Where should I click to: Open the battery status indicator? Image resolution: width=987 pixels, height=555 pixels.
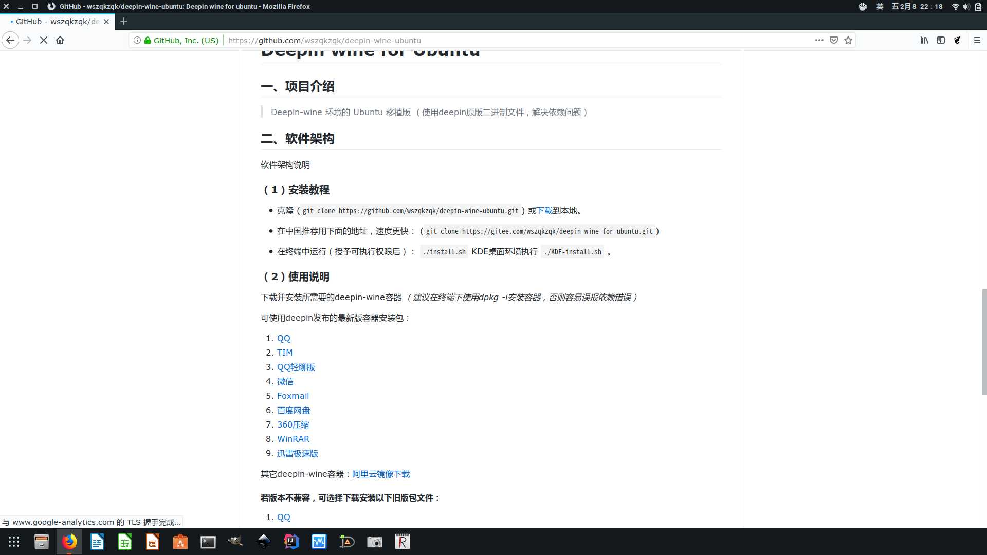coord(978,6)
